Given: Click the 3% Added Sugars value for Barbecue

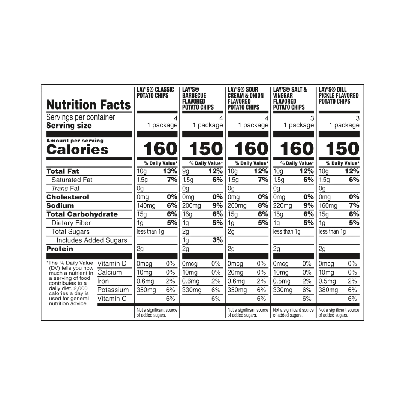Looking at the screenshot, I should coord(217,240).
